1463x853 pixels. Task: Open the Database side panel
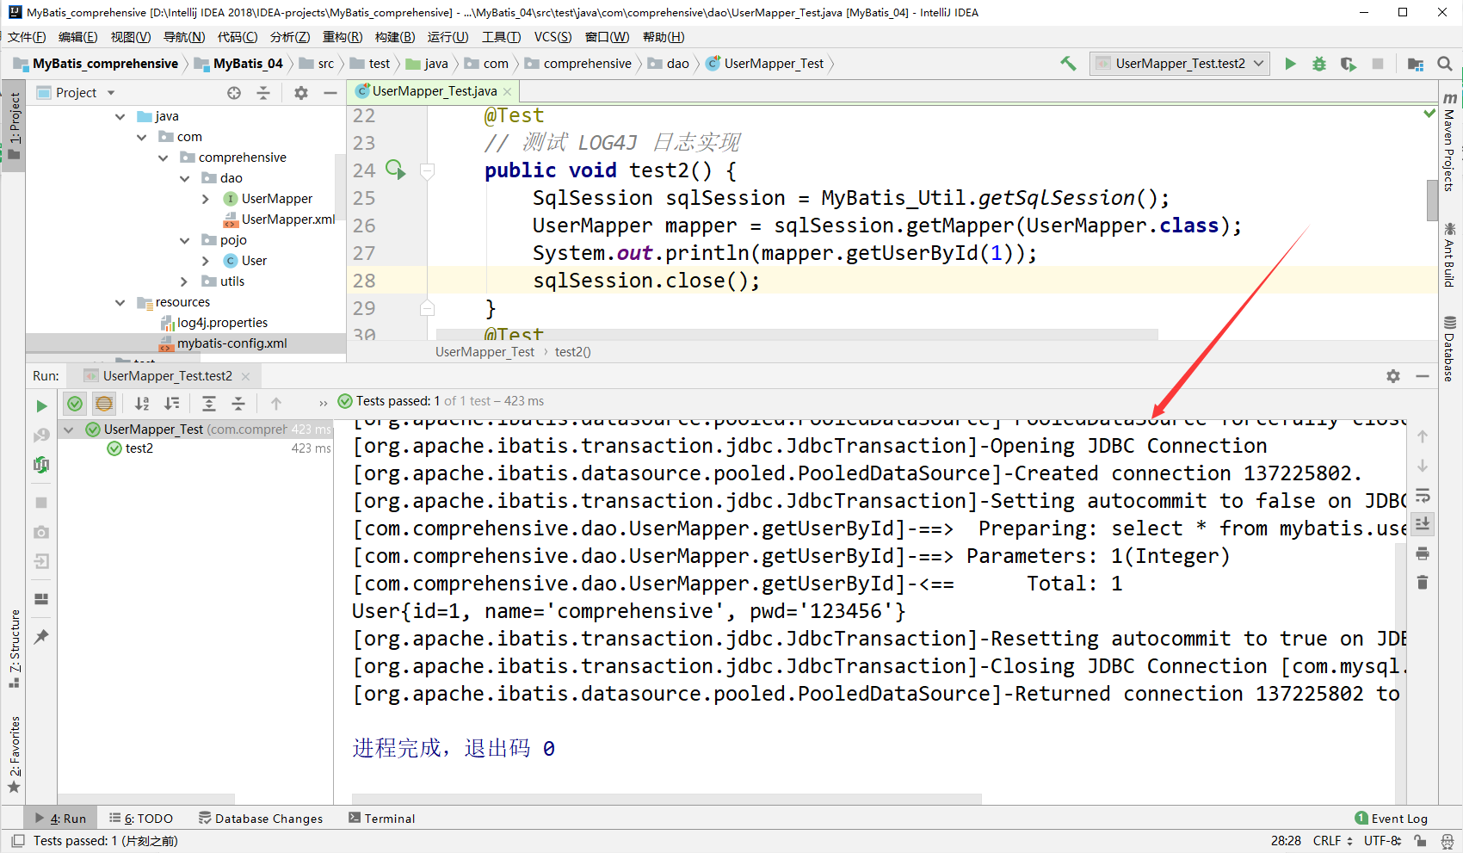coord(1450,349)
